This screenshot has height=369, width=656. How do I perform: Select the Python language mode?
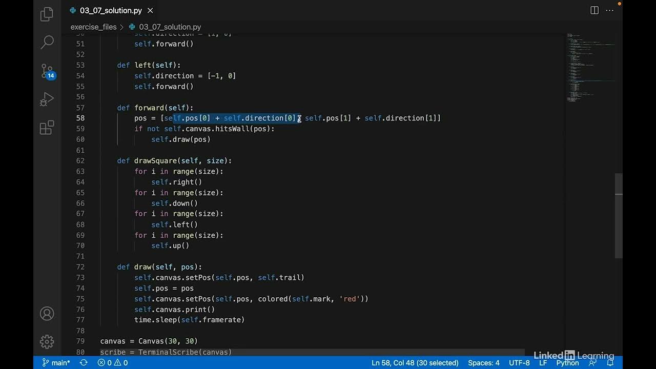point(567,363)
